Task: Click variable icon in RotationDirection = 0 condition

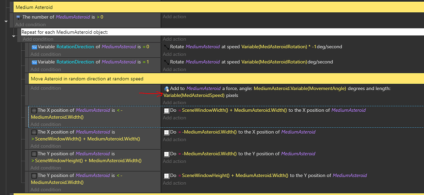Action: click(x=34, y=47)
